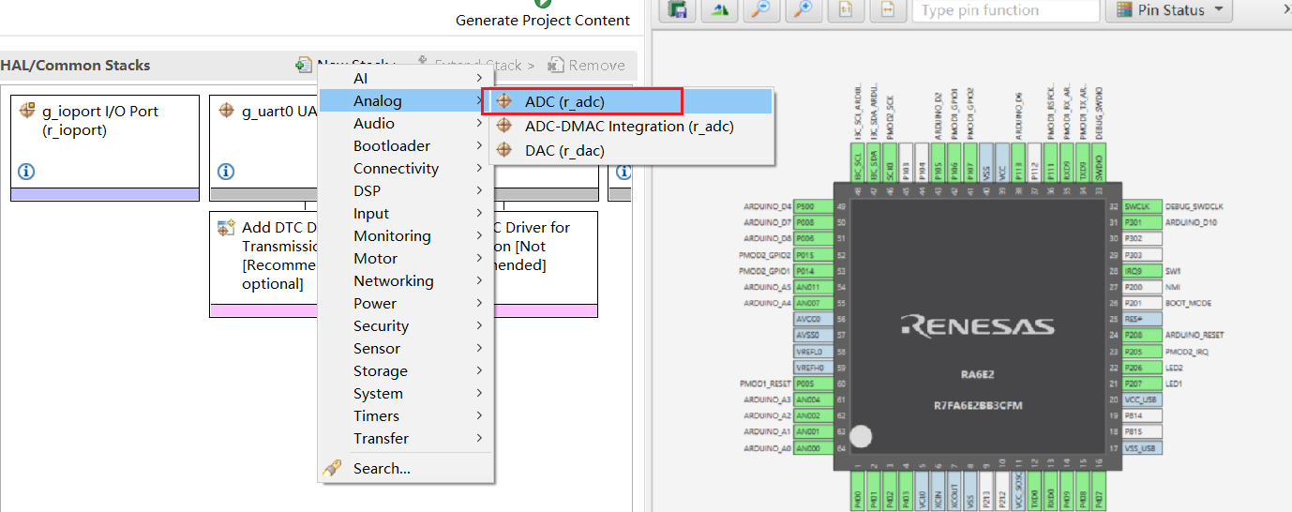Click the zoom in magnifier icon
This screenshot has width=1292, height=512.
click(x=802, y=10)
